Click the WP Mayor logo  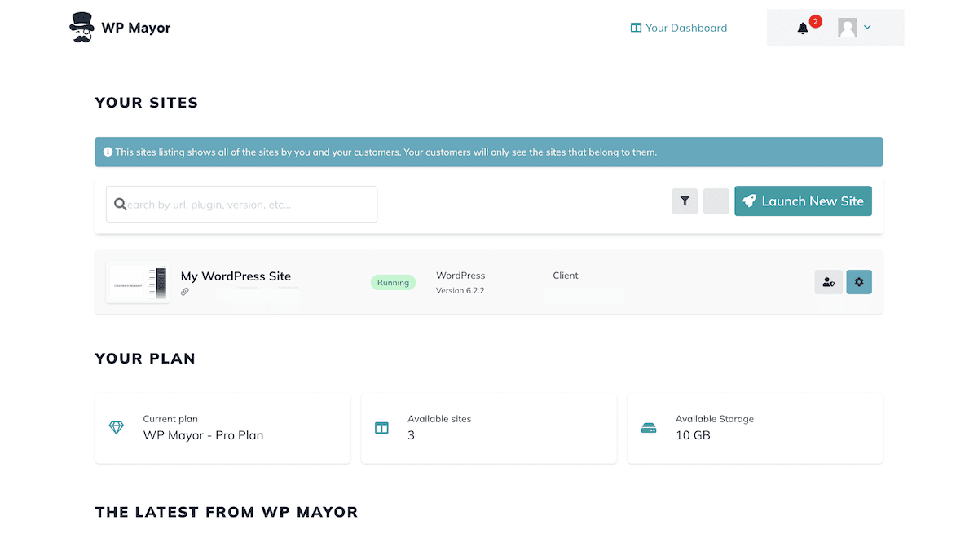coord(120,28)
